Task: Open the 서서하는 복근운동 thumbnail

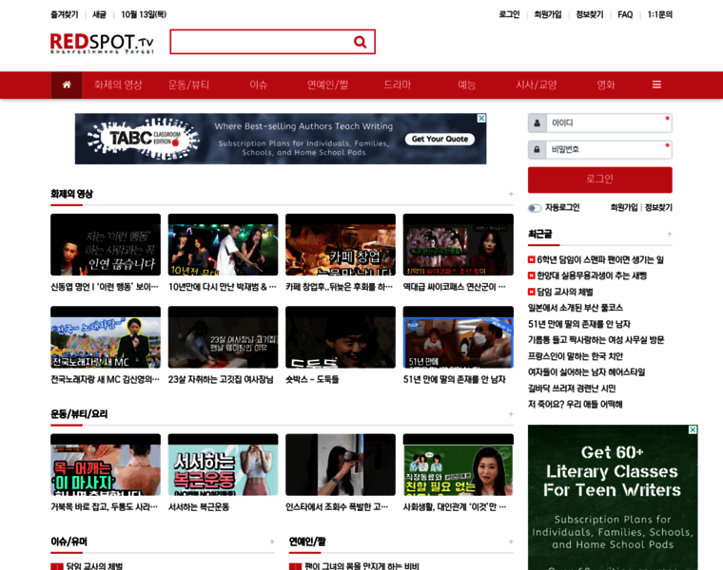Action: 224,465
